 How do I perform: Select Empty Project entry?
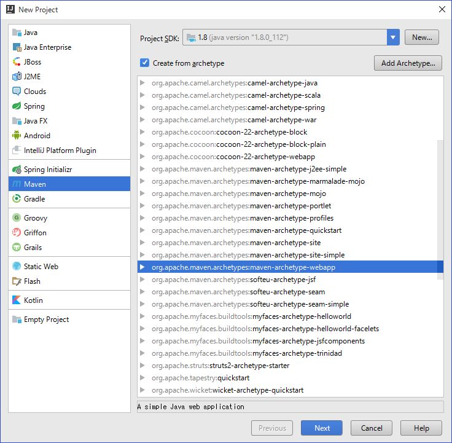coord(69,320)
